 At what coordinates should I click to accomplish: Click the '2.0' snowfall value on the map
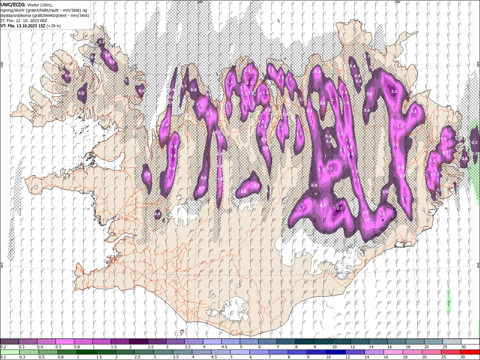(394, 91)
